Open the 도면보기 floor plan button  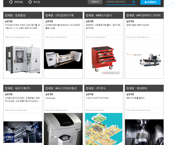tap(150, 2)
